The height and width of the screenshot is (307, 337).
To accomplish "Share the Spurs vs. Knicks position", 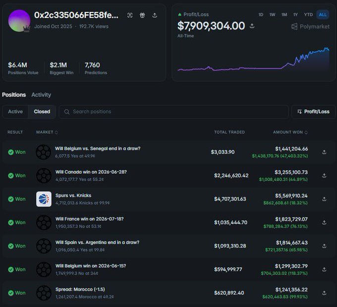I will coord(324,199).
